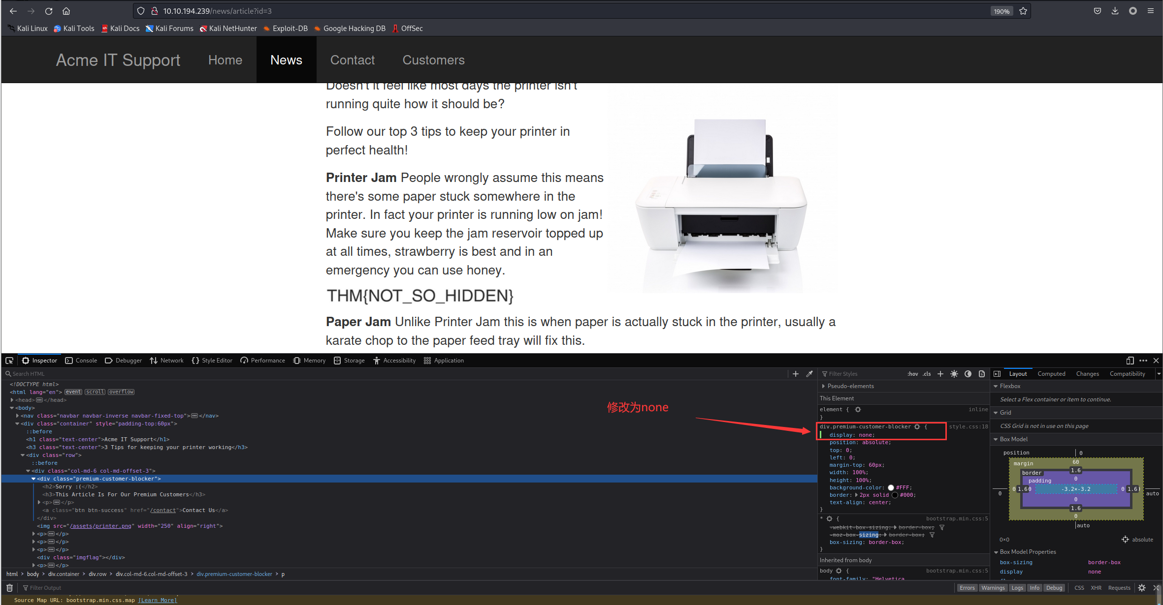Click the element picker icon
The width and height of the screenshot is (1163, 605).
tap(9, 361)
